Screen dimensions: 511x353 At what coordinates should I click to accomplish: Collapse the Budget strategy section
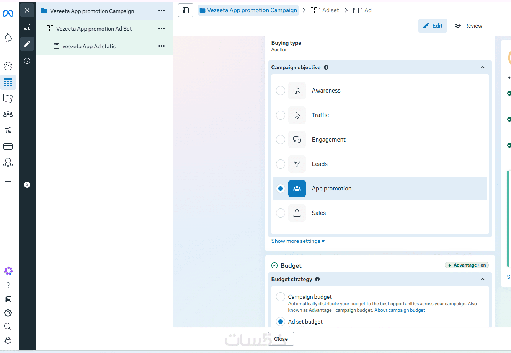pos(483,279)
